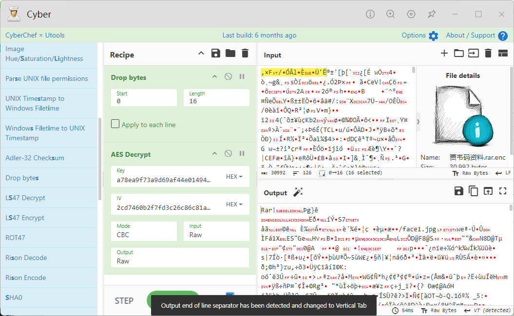Open the AES Output format dropdown showing Raw

(180, 258)
